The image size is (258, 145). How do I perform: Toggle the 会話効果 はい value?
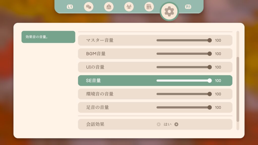(x=168, y=124)
